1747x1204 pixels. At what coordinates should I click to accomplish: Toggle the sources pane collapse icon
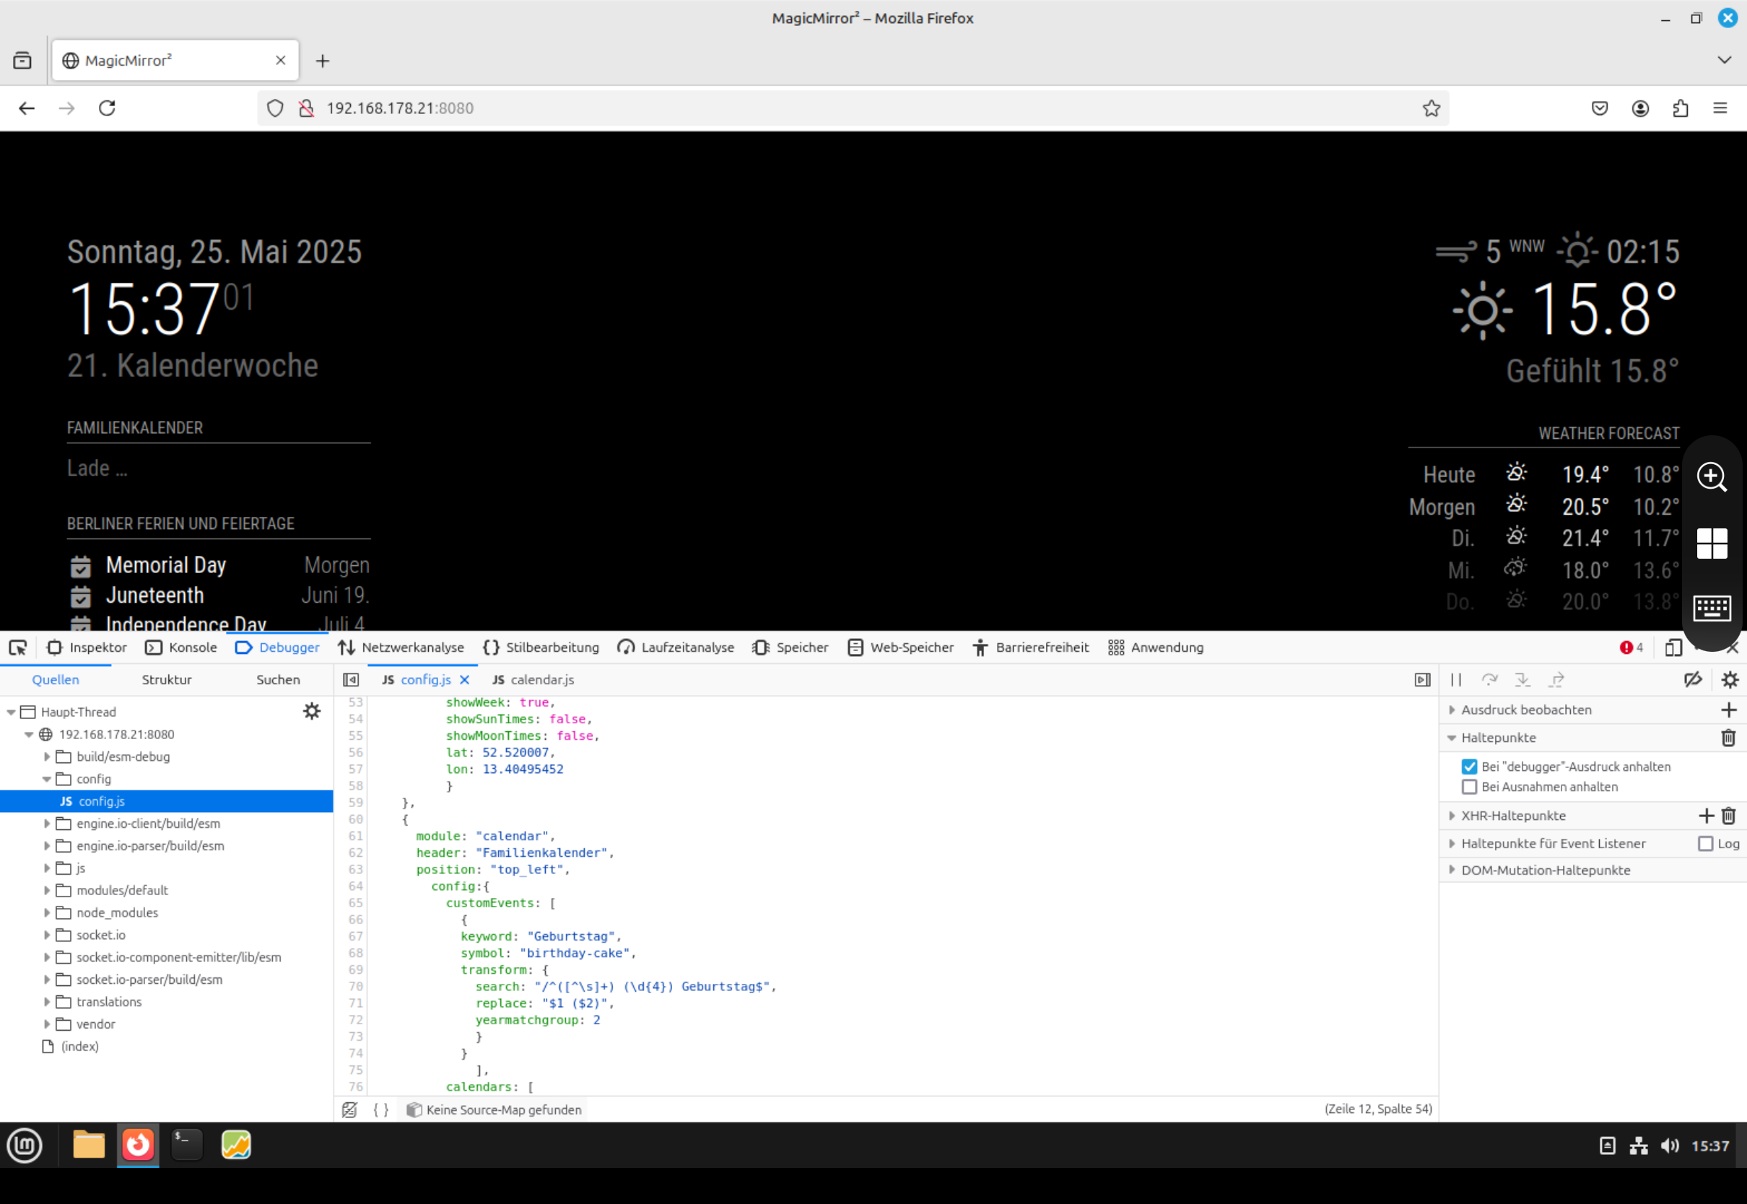pos(351,680)
